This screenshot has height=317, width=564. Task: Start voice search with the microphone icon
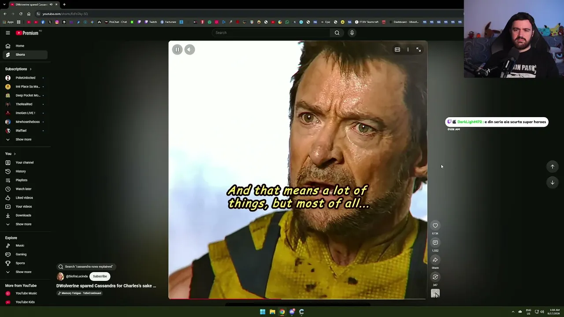click(352, 33)
